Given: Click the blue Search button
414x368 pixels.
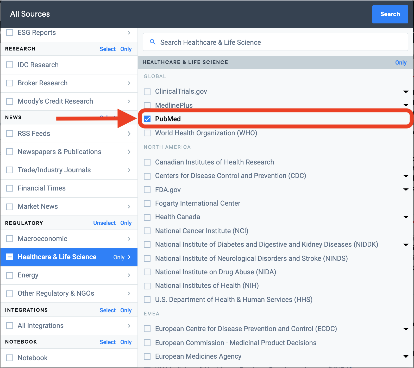Looking at the screenshot, I should click(x=390, y=14).
